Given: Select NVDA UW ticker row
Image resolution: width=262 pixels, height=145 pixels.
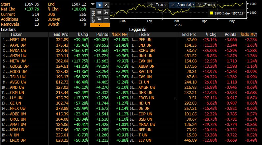Looking at the screenshot, I should tap(65, 51).
